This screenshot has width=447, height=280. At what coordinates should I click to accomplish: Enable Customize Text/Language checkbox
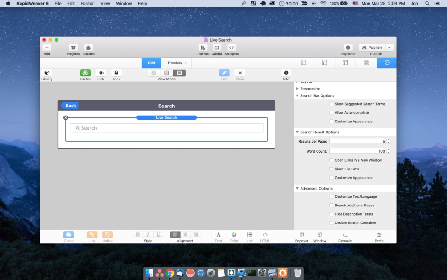(x=331, y=197)
